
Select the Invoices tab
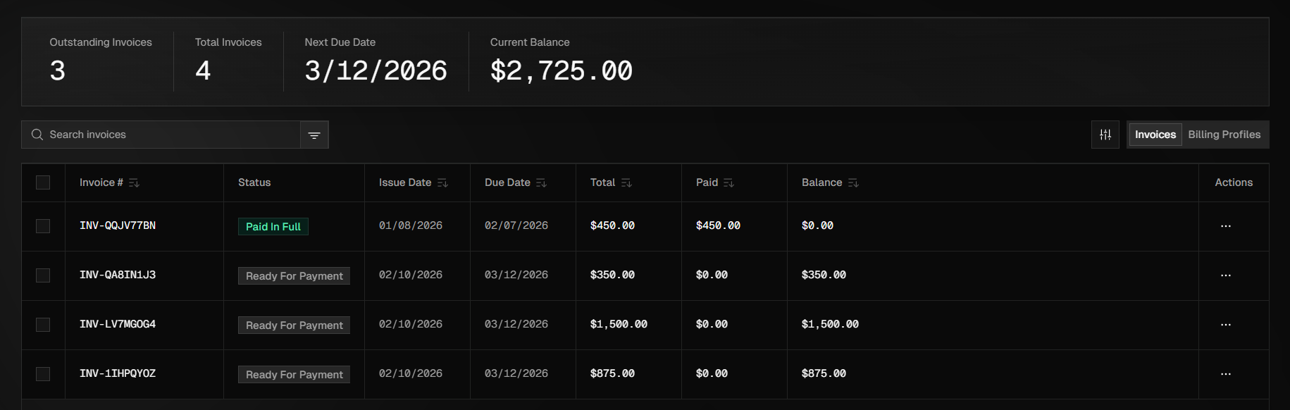tap(1155, 134)
